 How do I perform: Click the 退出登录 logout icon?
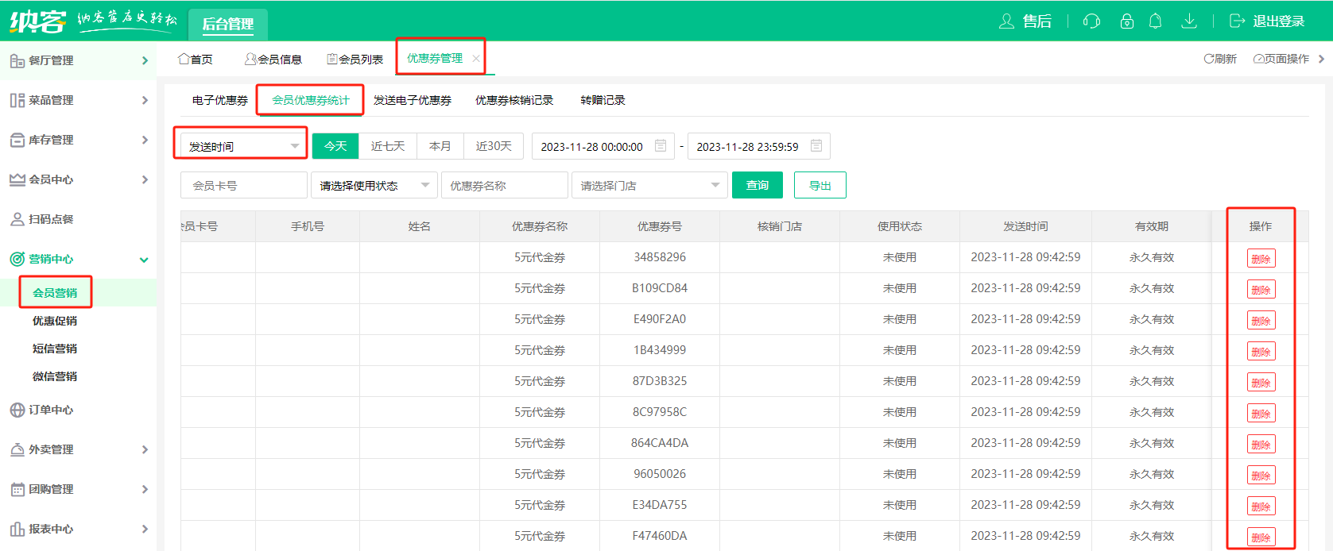pyautogui.click(x=1237, y=21)
